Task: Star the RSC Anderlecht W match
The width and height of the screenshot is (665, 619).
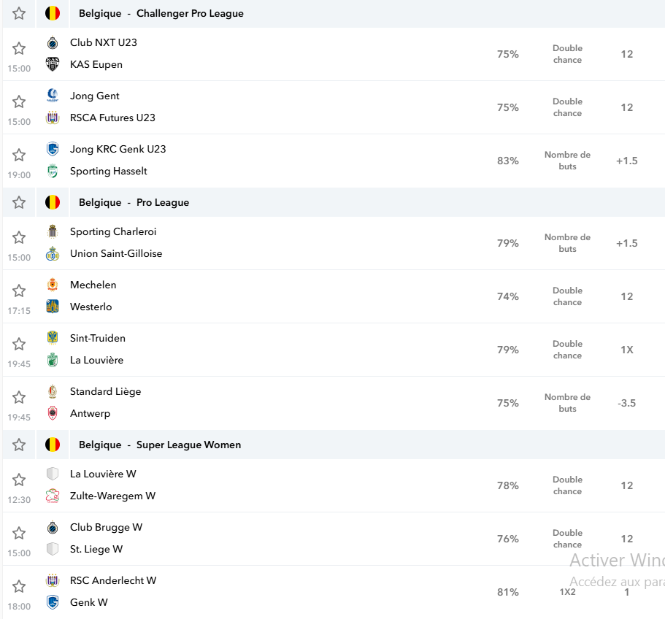Action: coord(19,586)
